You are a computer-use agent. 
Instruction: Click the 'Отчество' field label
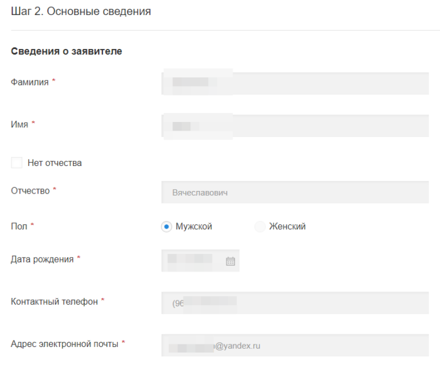click(30, 190)
